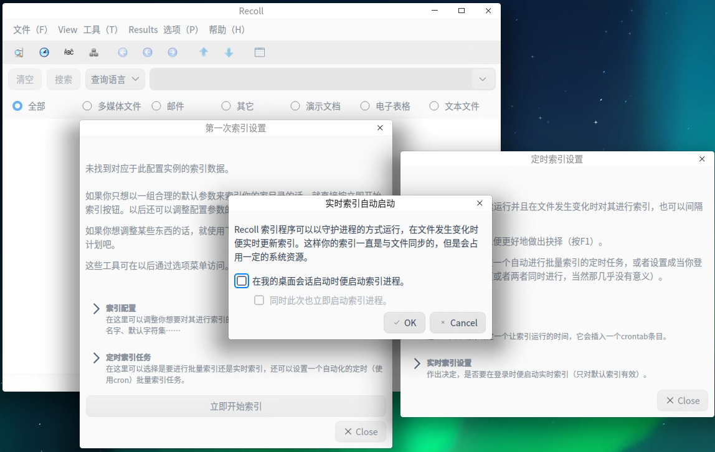Select the 文本文件 filter radio button
Viewport: 715px width, 452px height.
434,106
